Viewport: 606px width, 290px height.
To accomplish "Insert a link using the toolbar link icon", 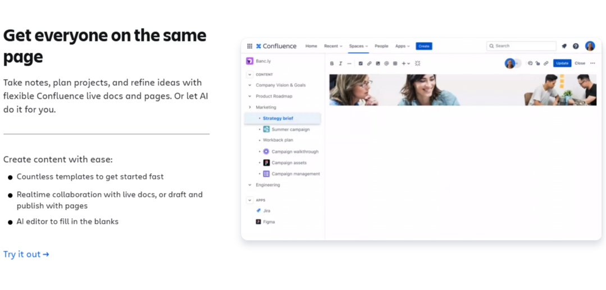I will 369,63.
